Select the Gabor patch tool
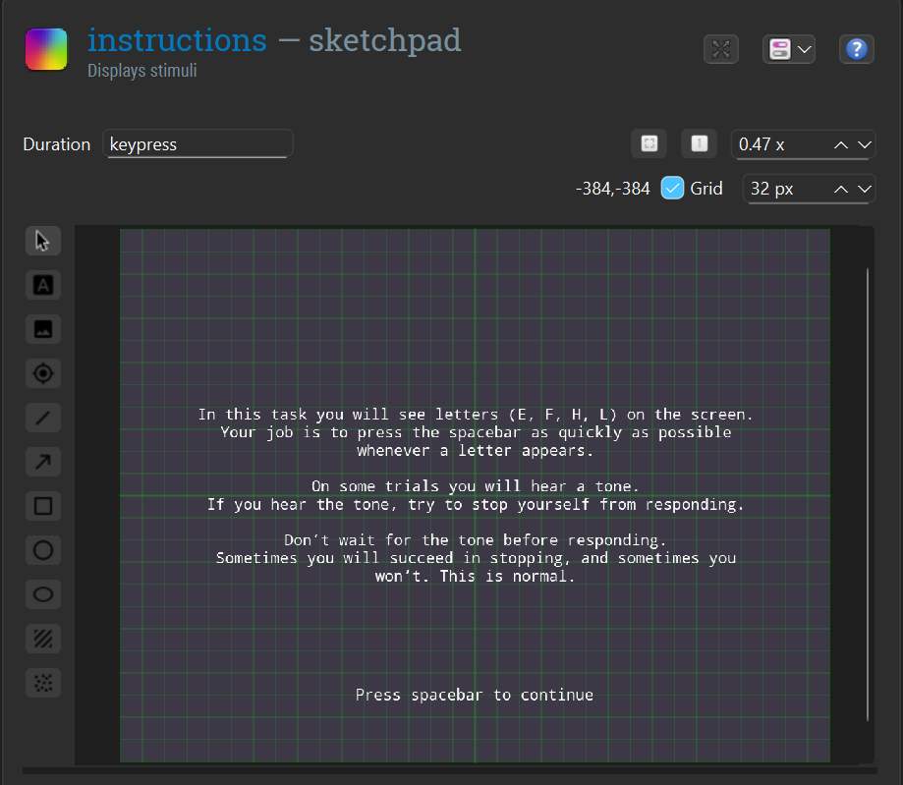The image size is (903, 785). [x=43, y=639]
